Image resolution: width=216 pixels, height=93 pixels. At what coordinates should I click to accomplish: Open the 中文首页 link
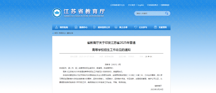[x=132, y=5]
